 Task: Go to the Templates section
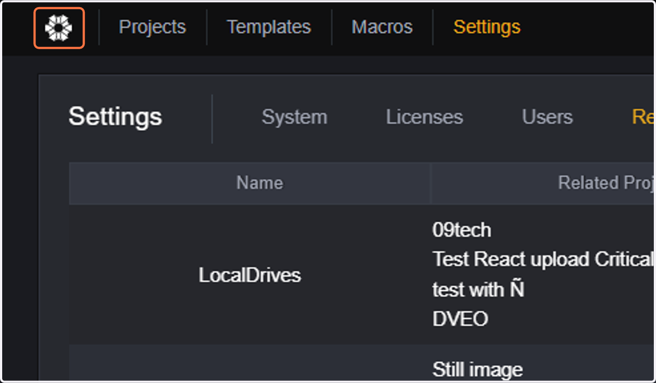click(268, 27)
